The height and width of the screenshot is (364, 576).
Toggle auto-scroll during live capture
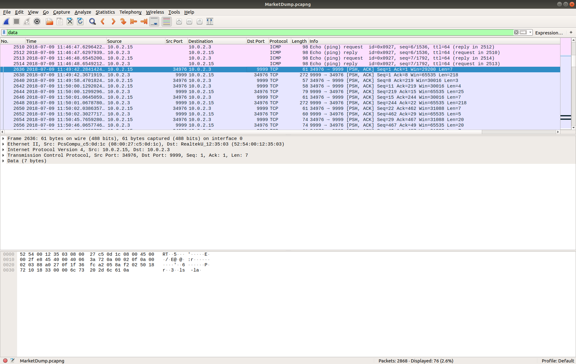[154, 21]
